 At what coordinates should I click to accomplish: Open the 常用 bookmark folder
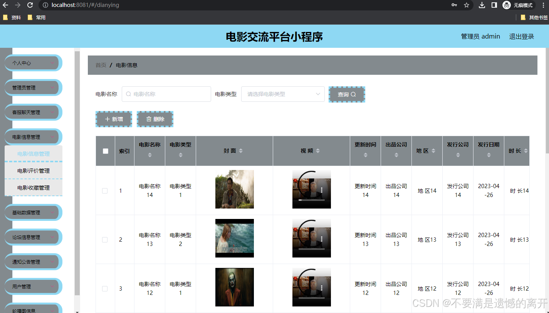click(x=37, y=17)
